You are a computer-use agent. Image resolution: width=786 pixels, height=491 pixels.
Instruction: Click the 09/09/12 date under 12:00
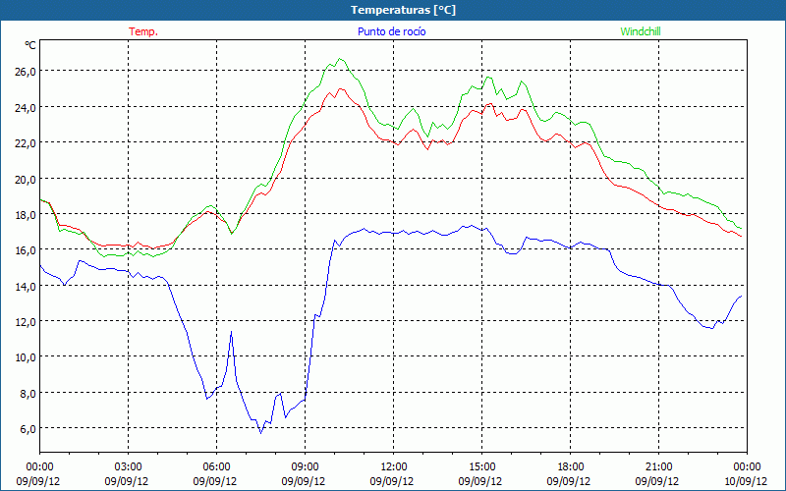click(x=392, y=481)
